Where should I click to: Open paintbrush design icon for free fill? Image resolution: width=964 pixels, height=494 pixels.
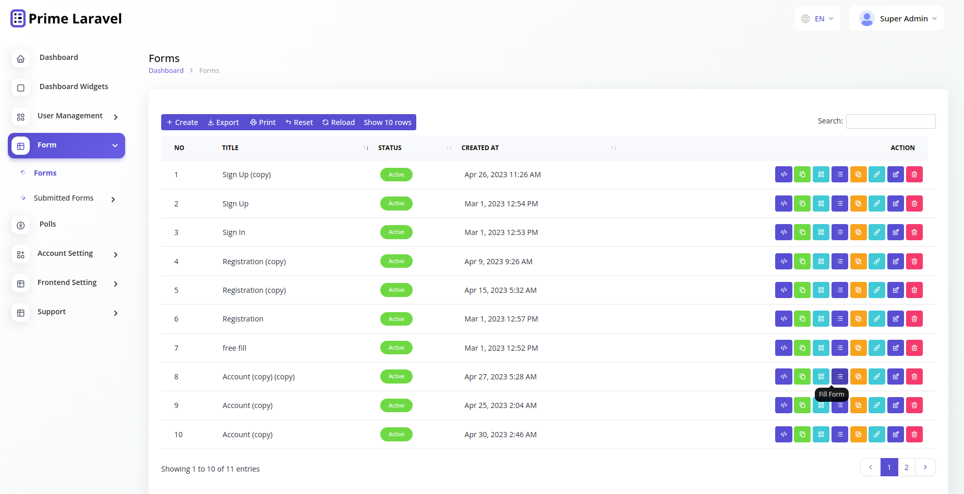877,348
